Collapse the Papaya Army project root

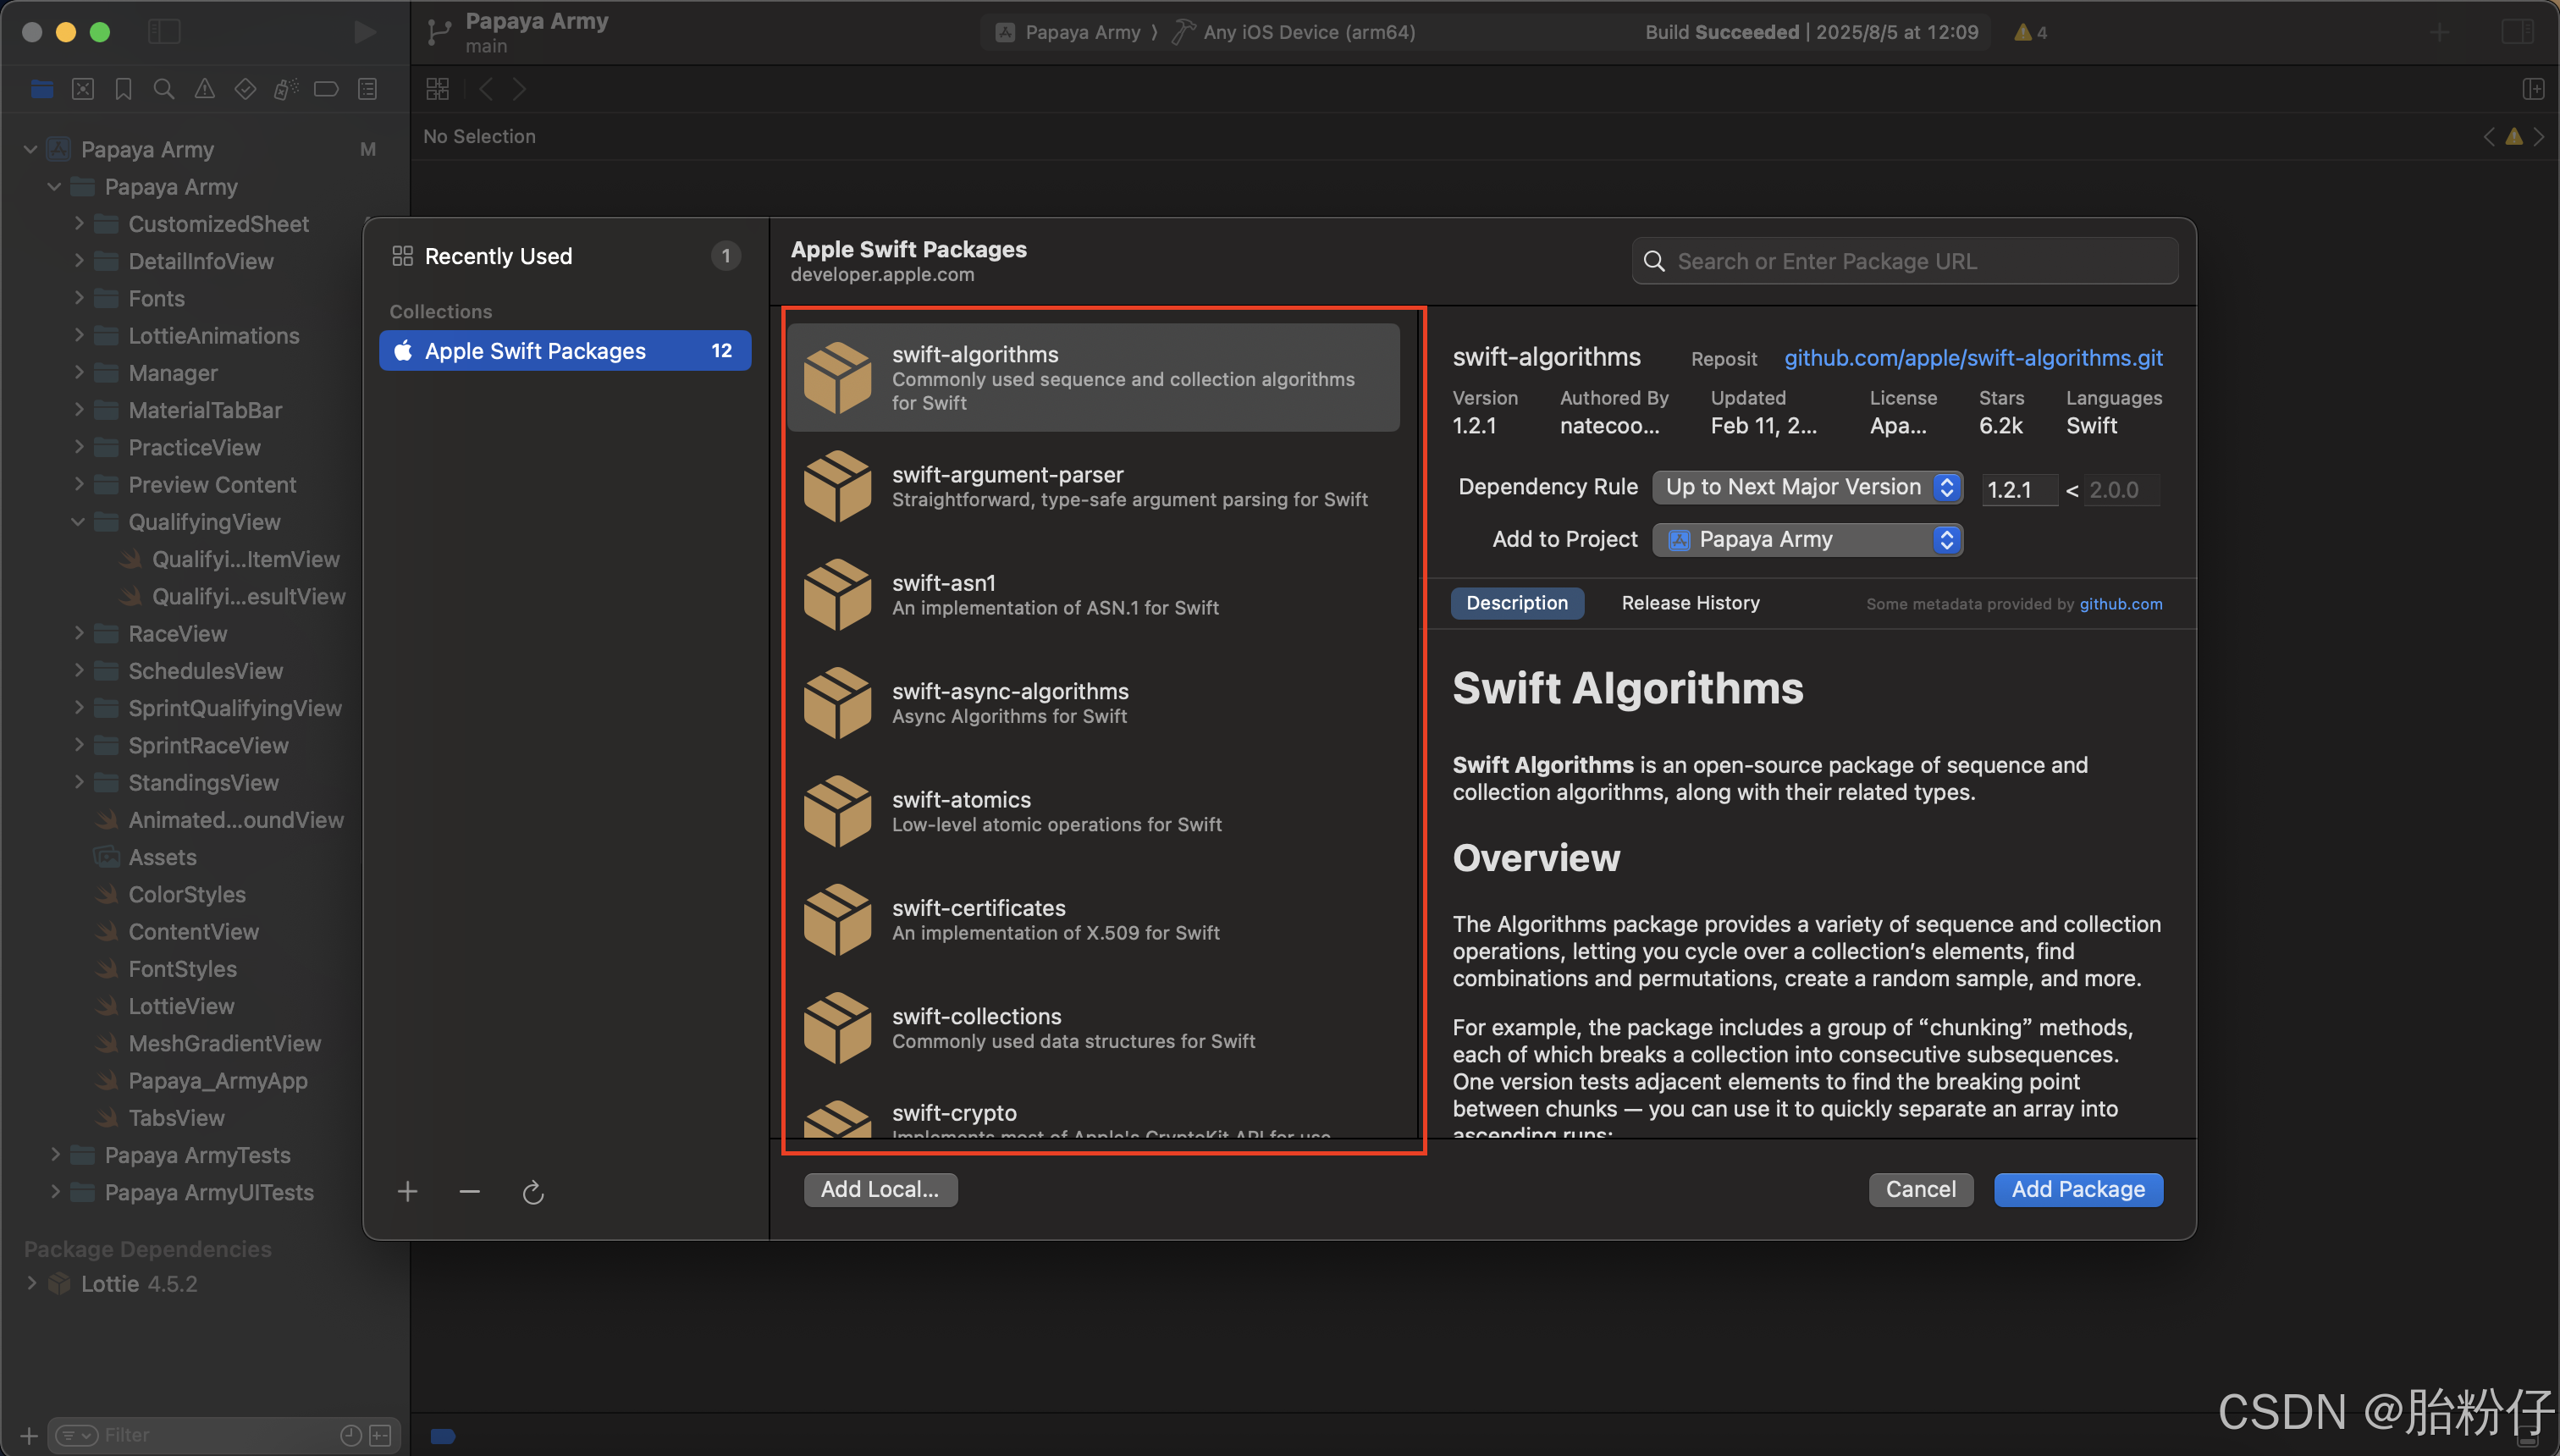[x=31, y=150]
